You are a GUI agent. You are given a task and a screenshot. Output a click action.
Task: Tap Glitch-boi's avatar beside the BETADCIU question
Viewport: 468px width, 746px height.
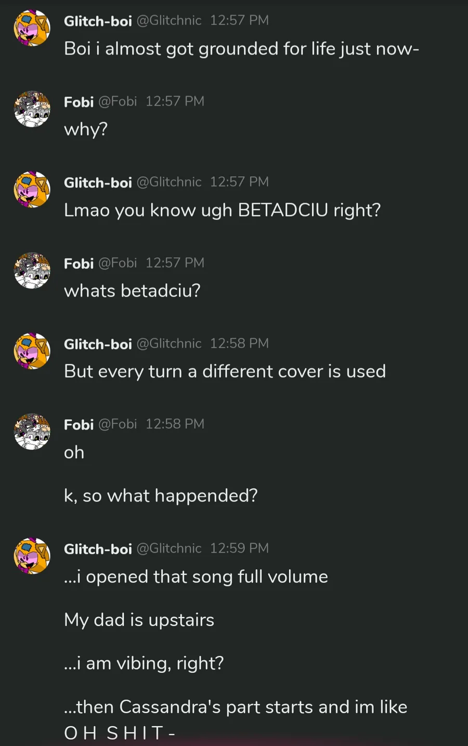[x=32, y=190]
